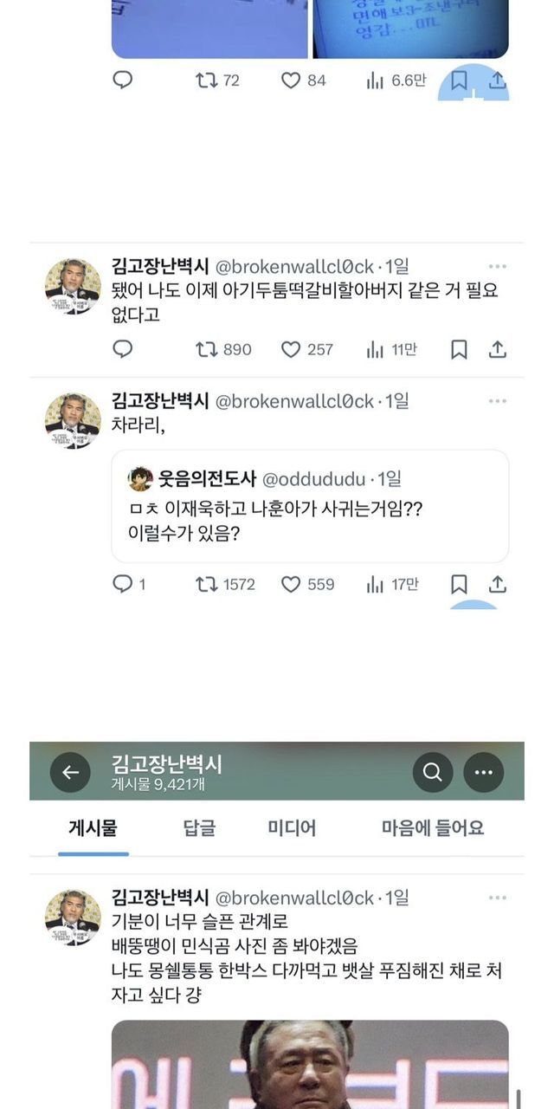
Task: Open @brokenwallcl0ck handle on the 차라리 tweet
Action: click(293, 401)
